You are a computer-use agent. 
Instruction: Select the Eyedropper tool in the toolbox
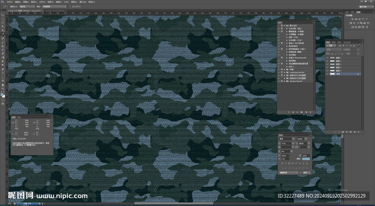(x=3, y=34)
